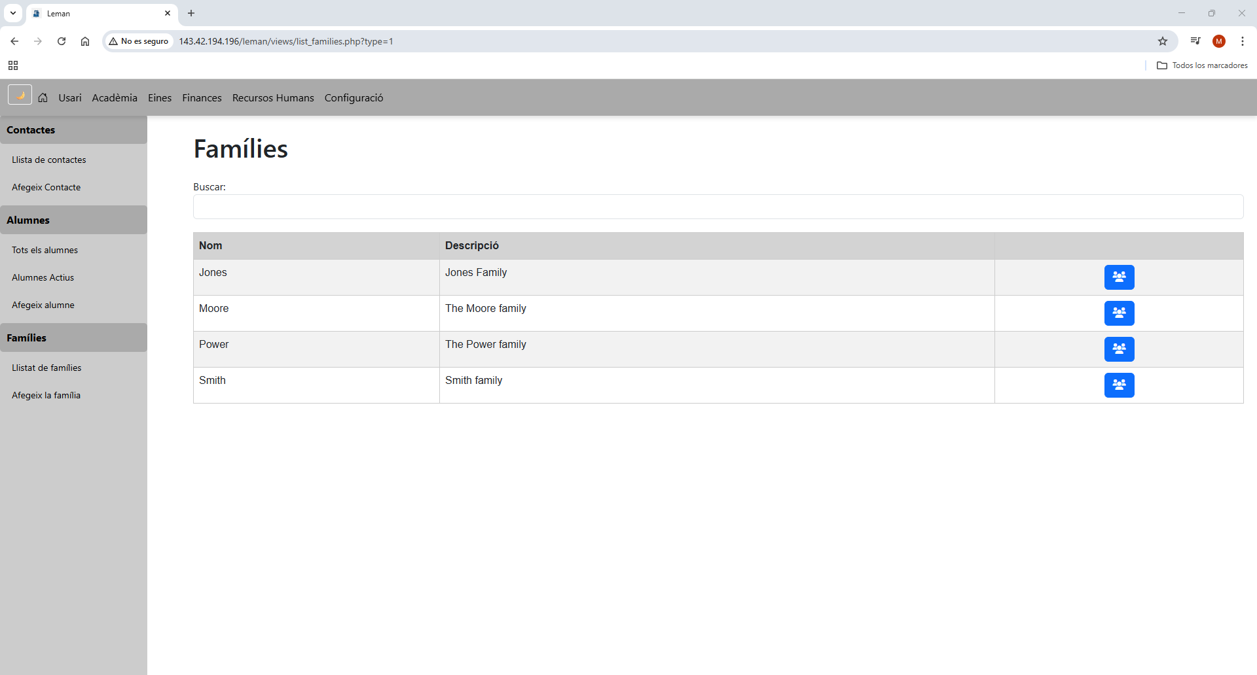This screenshot has width=1257, height=675.
Task: Select the address bar URL
Action: click(286, 41)
